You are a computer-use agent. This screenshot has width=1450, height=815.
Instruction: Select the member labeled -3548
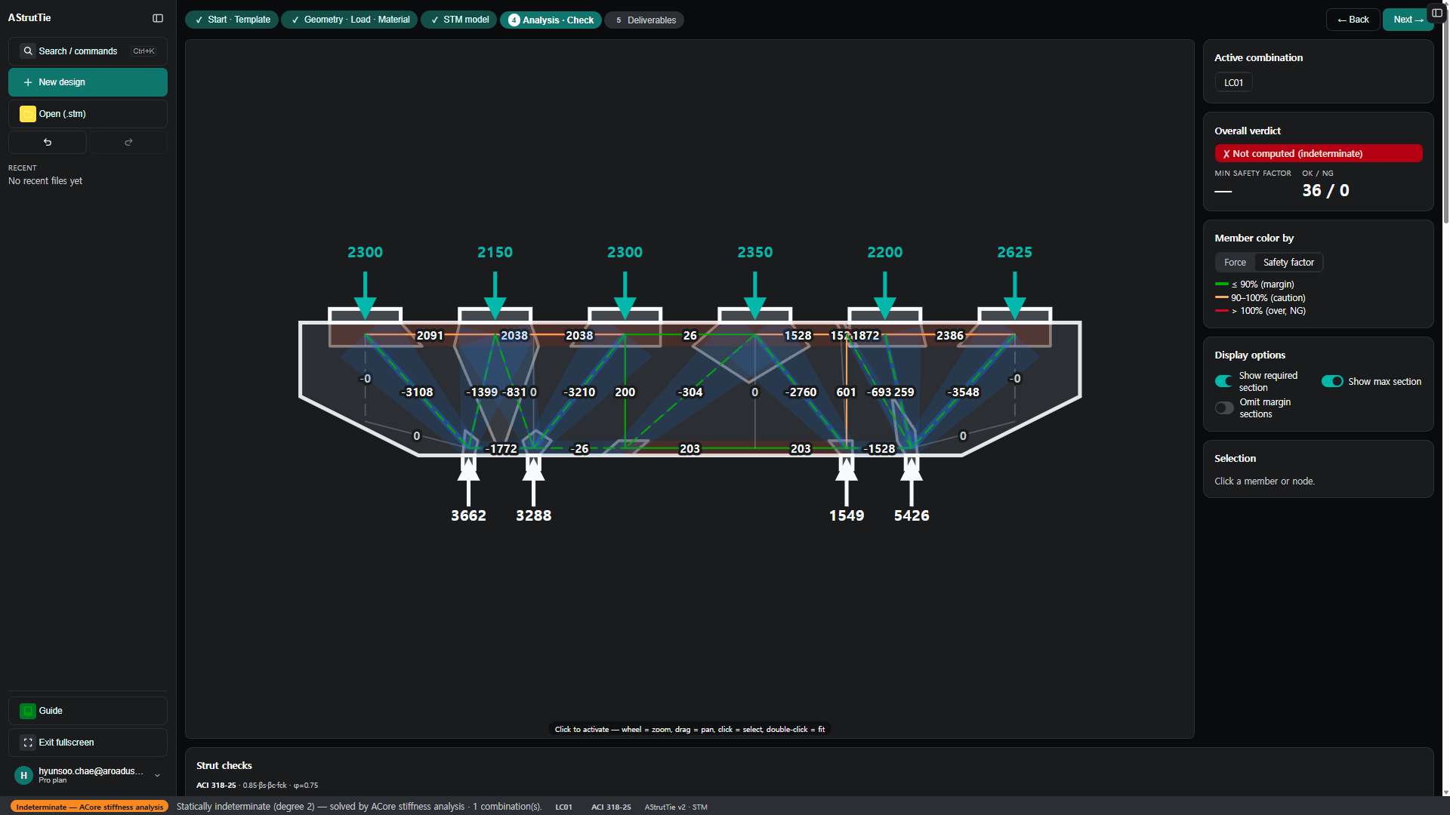(x=963, y=392)
